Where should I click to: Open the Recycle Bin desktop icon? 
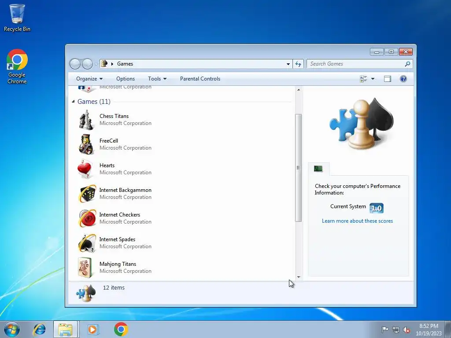pos(17,18)
